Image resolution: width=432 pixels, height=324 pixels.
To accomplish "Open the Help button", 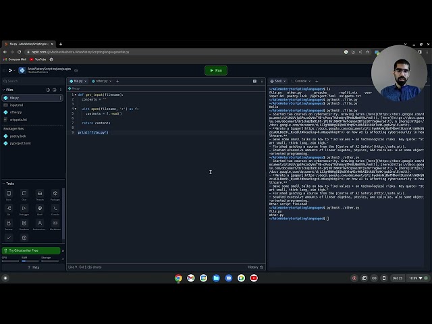I will 34,267.
